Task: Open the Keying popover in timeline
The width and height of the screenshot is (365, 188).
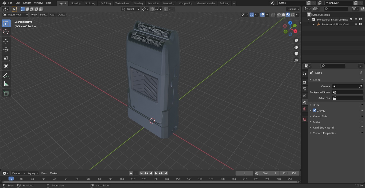Action: click(x=33, y=173)
